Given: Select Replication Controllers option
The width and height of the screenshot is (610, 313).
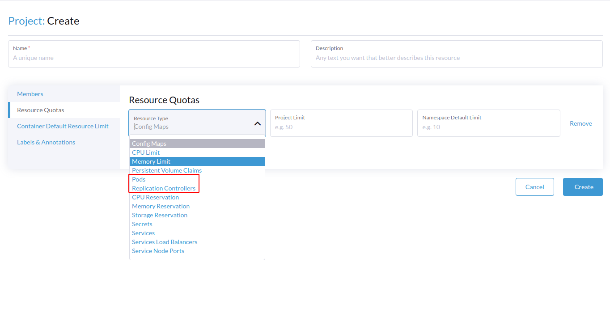Looking at the screenshot, I should click(x=164, y=188).
